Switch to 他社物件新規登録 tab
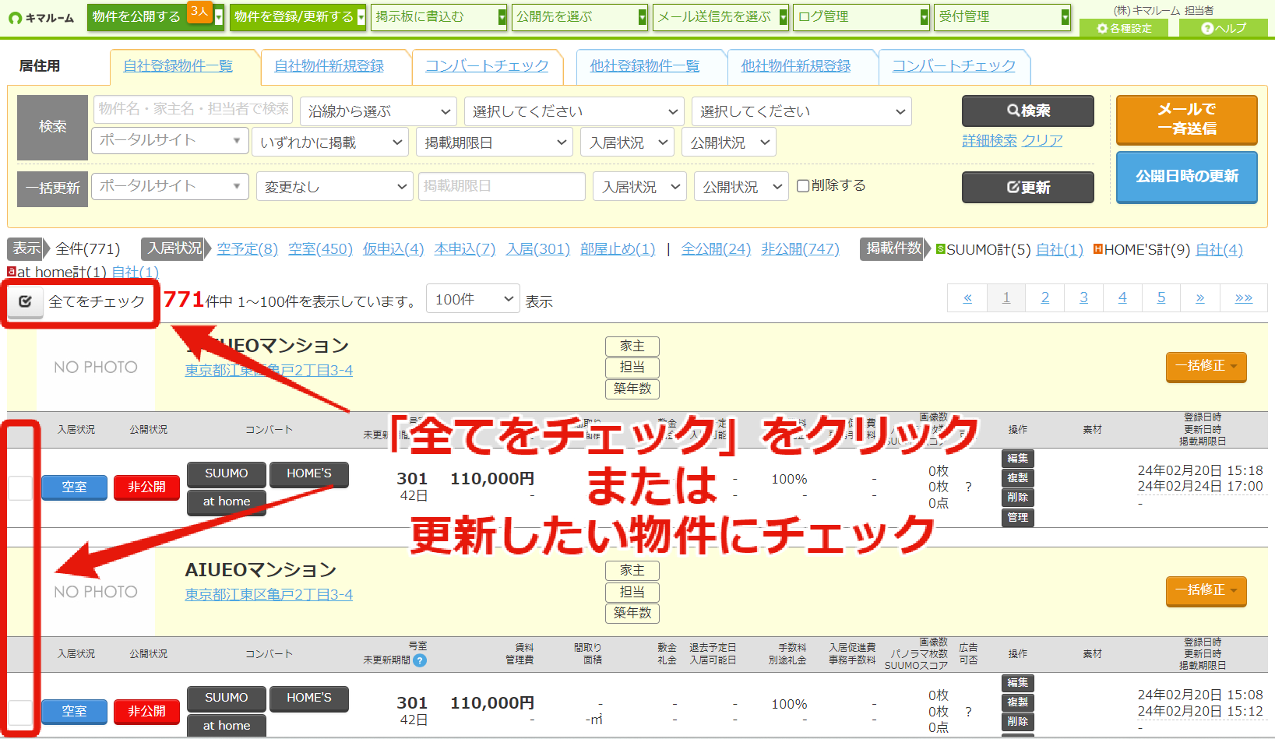 pyautogui.click(x=796, y=66)
